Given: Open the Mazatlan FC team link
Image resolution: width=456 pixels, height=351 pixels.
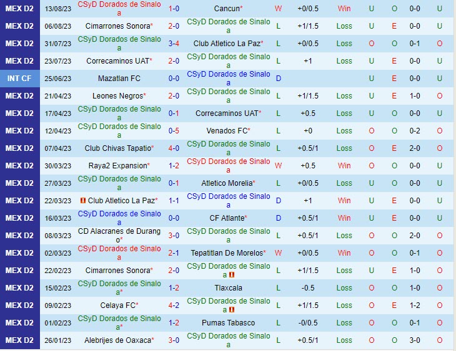Looking at the screenshot, I should coord(119,79).
